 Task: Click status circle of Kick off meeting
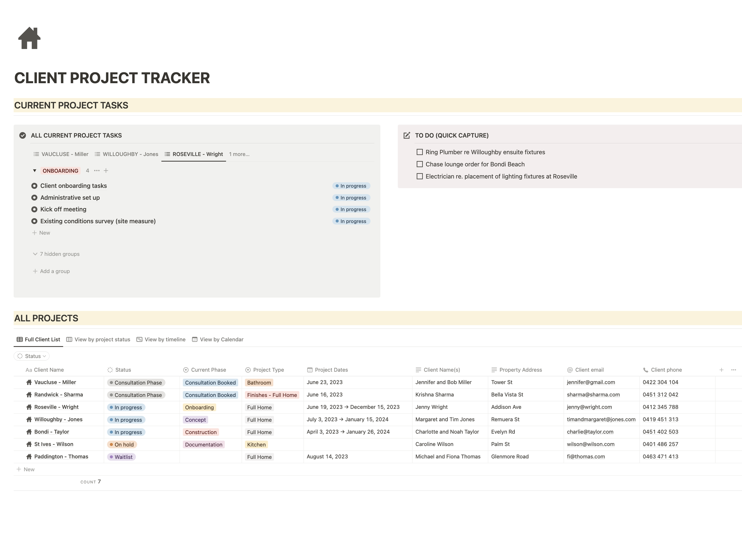(x=34, y=209)
